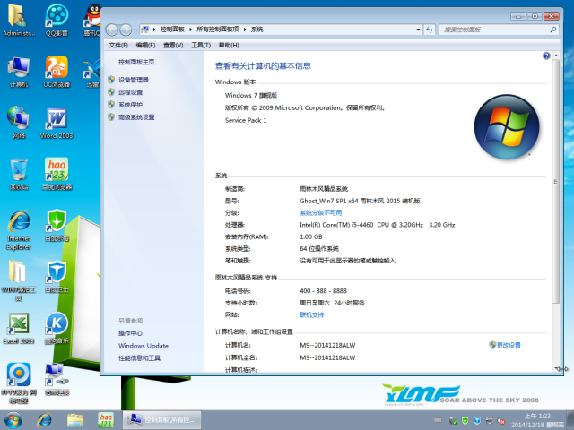
Task: Launch Word 2003 desktop shortcut
Action: tap(57, 123)
